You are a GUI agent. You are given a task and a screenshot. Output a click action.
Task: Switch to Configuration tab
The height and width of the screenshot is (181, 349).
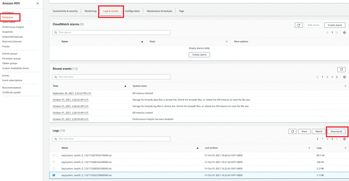(x=133, y=11)
